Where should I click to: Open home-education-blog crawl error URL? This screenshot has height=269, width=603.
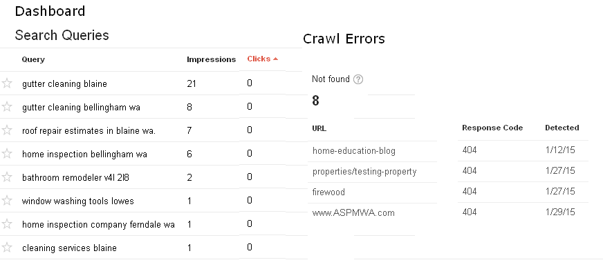click(354, 151)
